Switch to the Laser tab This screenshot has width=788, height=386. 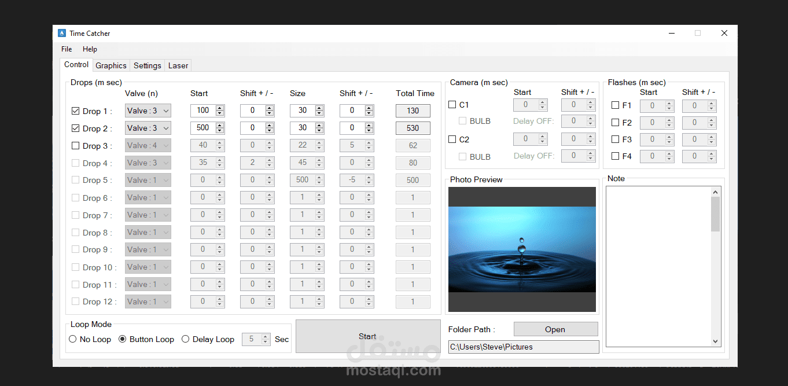pos(178,65)
